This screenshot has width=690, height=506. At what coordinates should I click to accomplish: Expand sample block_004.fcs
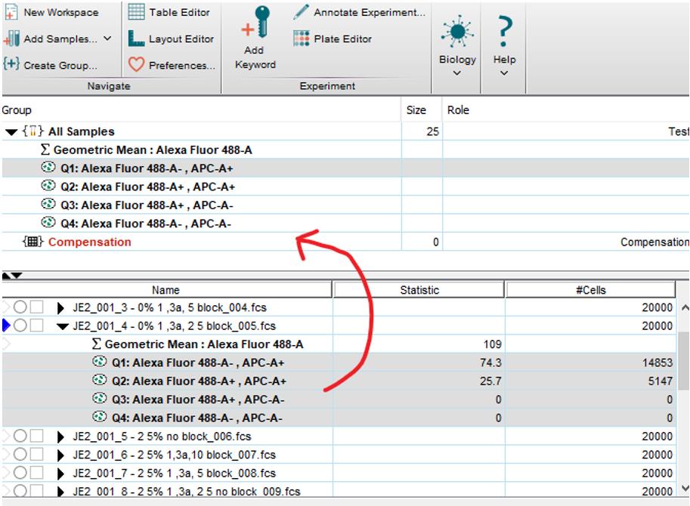point(60,307)
